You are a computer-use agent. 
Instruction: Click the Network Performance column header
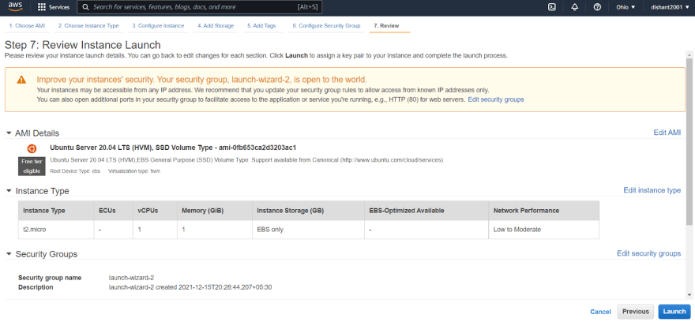coord(543,211)
